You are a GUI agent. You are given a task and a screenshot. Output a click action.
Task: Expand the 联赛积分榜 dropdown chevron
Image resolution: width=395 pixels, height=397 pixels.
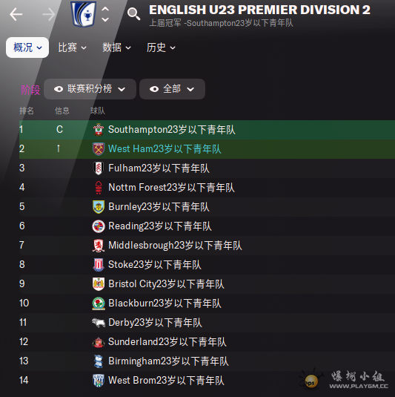pyautogui.click(x=122, y=89)
